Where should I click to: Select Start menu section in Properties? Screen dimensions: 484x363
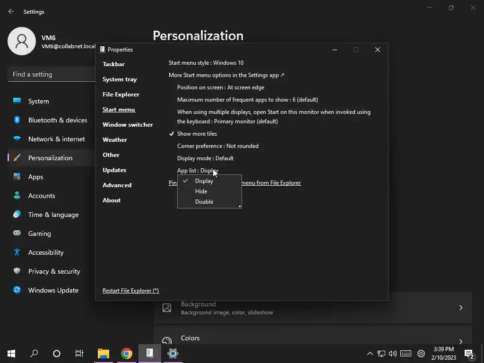[119, 110]
